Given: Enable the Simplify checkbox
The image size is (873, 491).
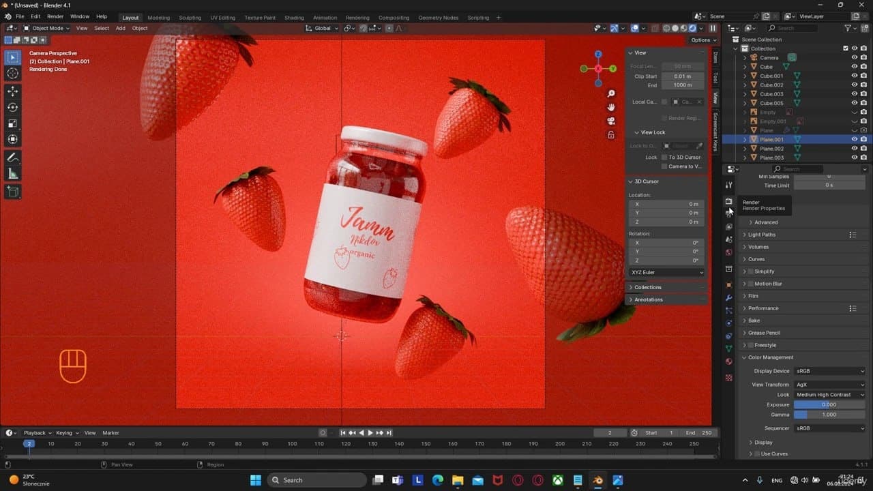Looking at the screenshot, I should [750, 271].
